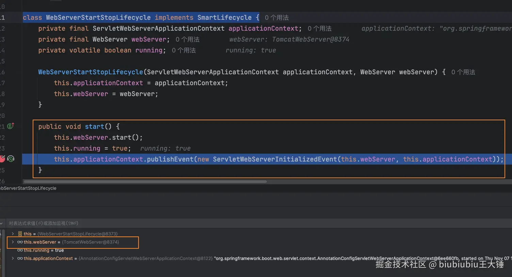Expand the this.applicationContext watch node
This screenshot has height=277, width=512.
click(13, 258)
